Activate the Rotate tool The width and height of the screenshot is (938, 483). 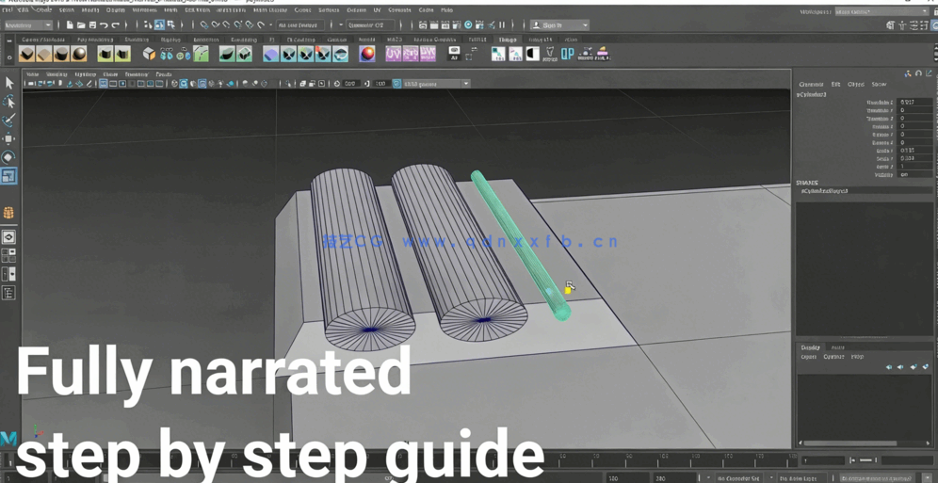click(8, 157)
